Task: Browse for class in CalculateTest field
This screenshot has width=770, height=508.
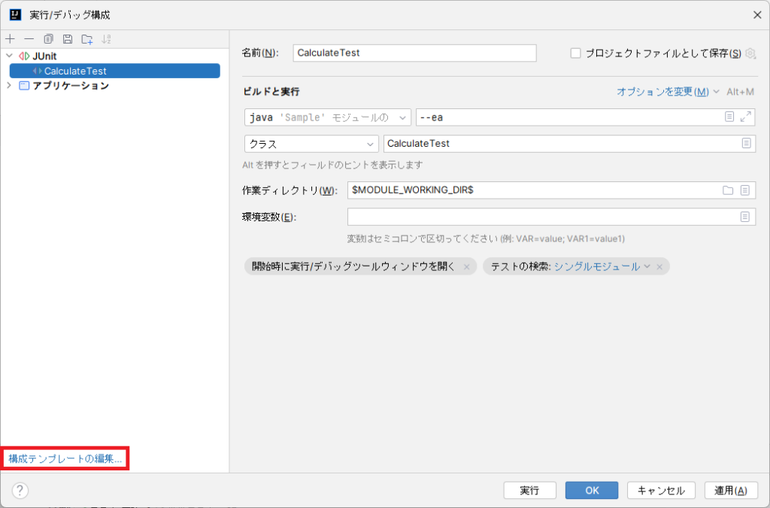Action: coord(746,144)
